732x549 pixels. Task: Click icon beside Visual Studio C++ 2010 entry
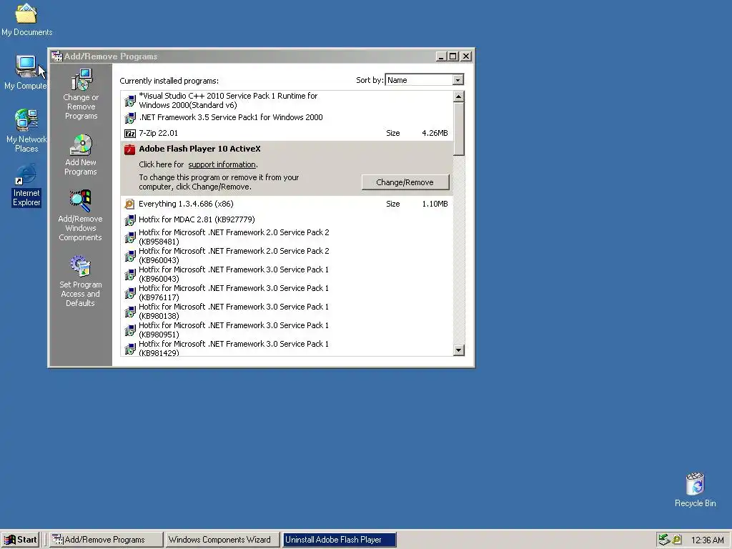pos(130,100)
